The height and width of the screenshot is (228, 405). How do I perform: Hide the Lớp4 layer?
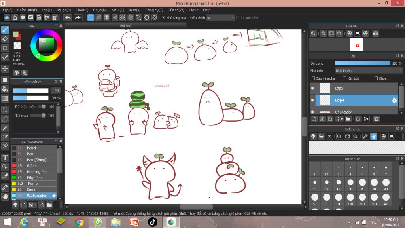click(x=312, y=100)
